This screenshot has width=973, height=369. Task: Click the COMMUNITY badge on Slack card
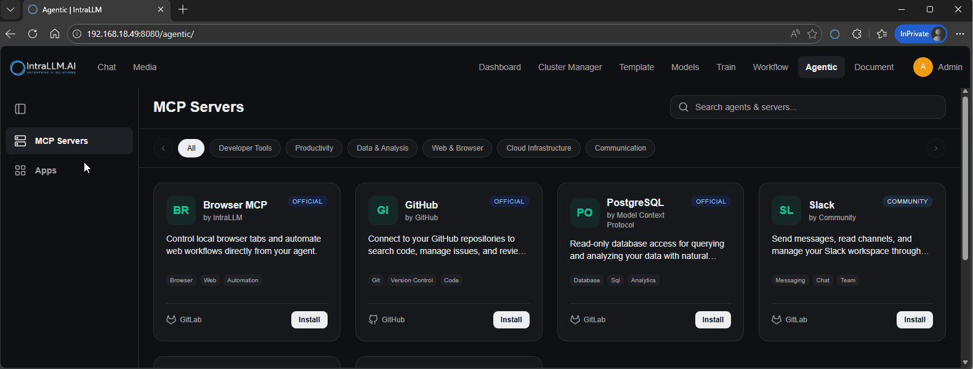[x=907, y=202]
